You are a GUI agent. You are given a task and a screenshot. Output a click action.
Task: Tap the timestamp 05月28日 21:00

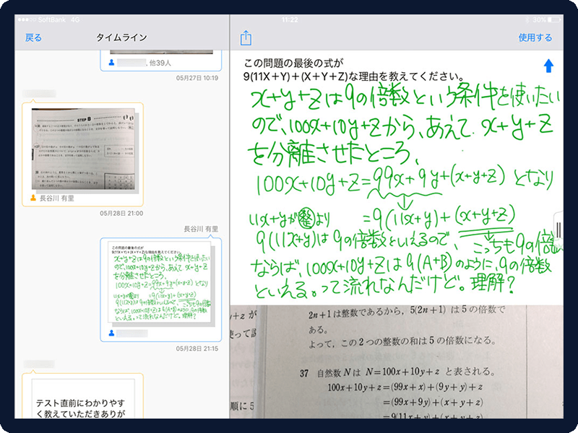(x=121, y=213)
